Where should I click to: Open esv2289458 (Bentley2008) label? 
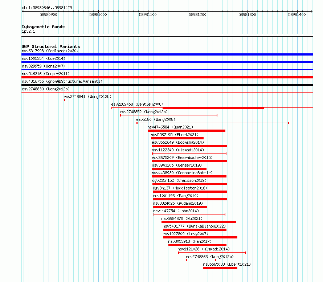point(137,104)
